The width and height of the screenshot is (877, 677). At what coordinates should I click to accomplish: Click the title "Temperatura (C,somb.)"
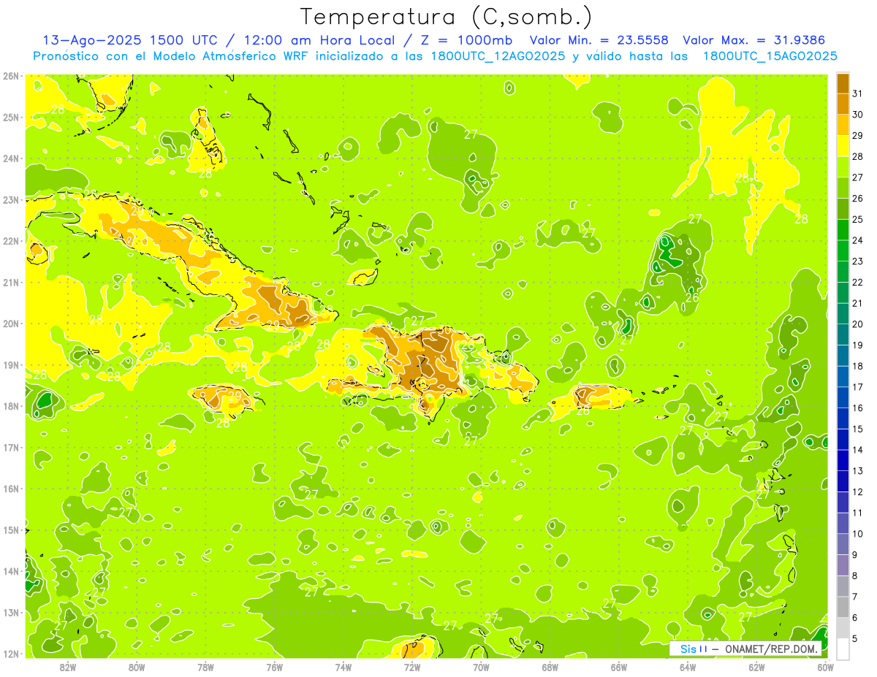(447, 17)
